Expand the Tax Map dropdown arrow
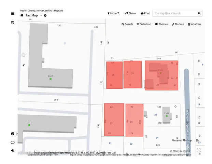Screen dimensions: 212x164 tap(41, 15)
